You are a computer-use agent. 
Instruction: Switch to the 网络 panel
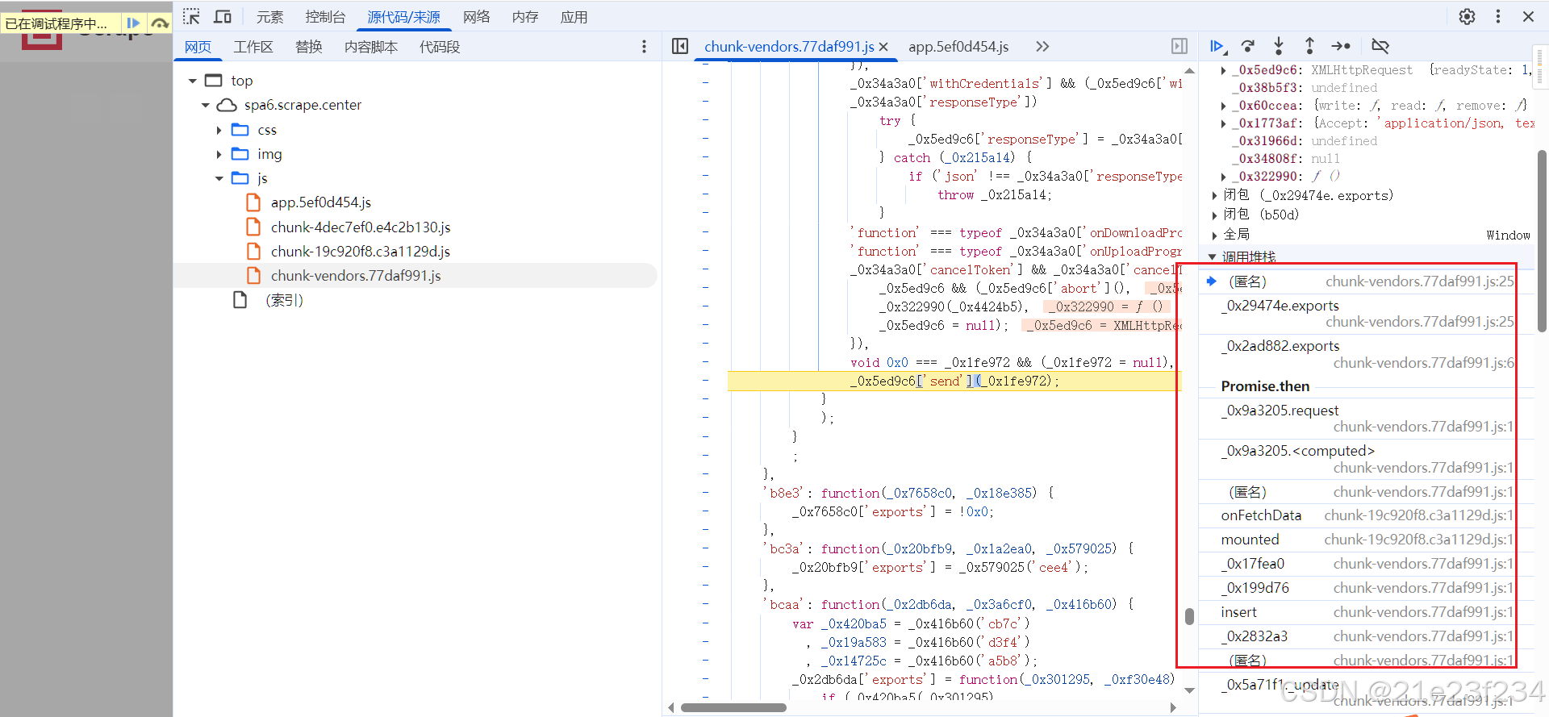[476, 17]
